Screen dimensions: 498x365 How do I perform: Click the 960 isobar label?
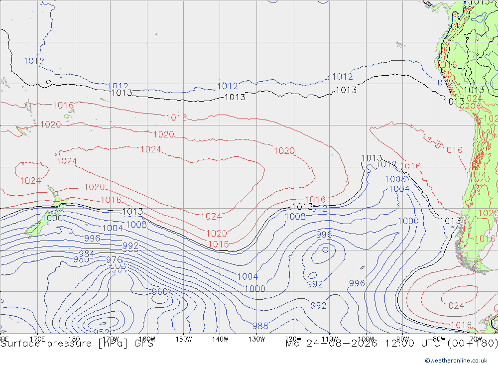(x=159, y=292)
